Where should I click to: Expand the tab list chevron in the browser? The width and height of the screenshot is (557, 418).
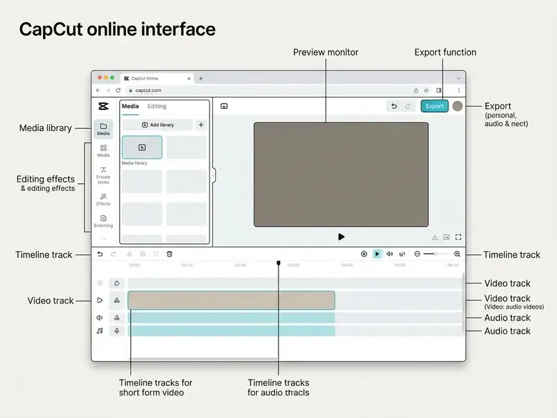[x=459, y=78]
